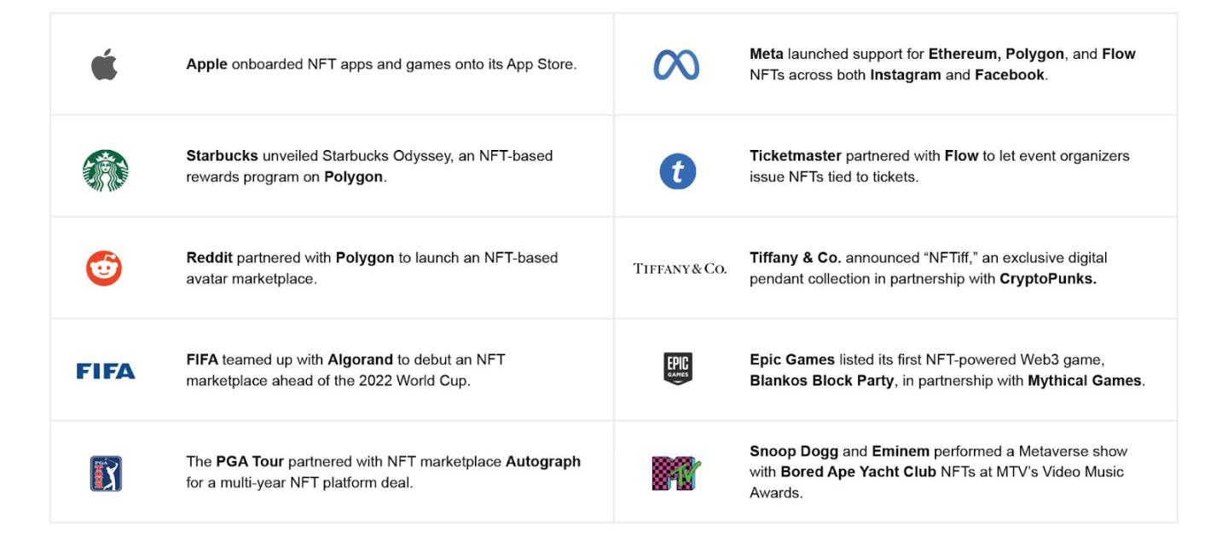Click the Epic Games shield logo
The width and height of the screenshot is (1228, 536).
[678, 369]
